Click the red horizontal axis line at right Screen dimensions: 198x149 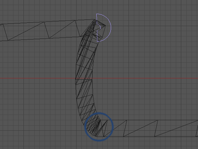(152, 78)
